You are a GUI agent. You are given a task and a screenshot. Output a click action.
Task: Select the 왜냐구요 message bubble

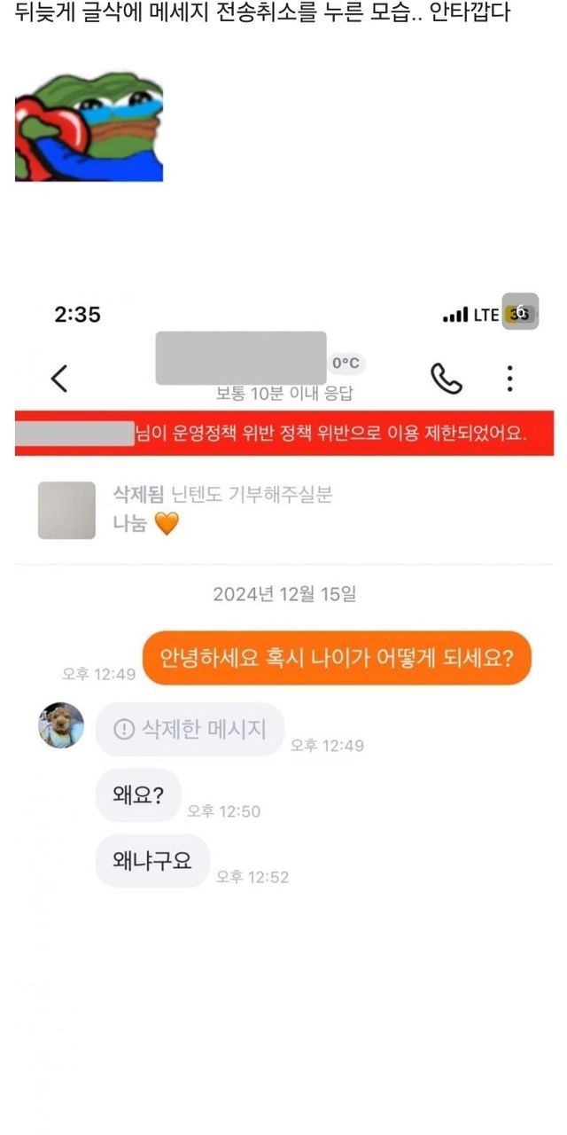[152, 860]
